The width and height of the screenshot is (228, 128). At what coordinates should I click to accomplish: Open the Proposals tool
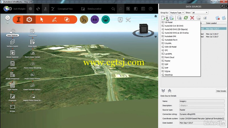coord(13,98)
